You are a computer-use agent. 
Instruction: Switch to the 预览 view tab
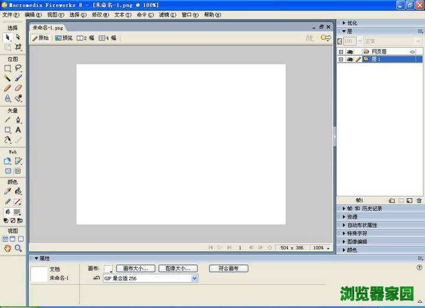click(64, 38)
